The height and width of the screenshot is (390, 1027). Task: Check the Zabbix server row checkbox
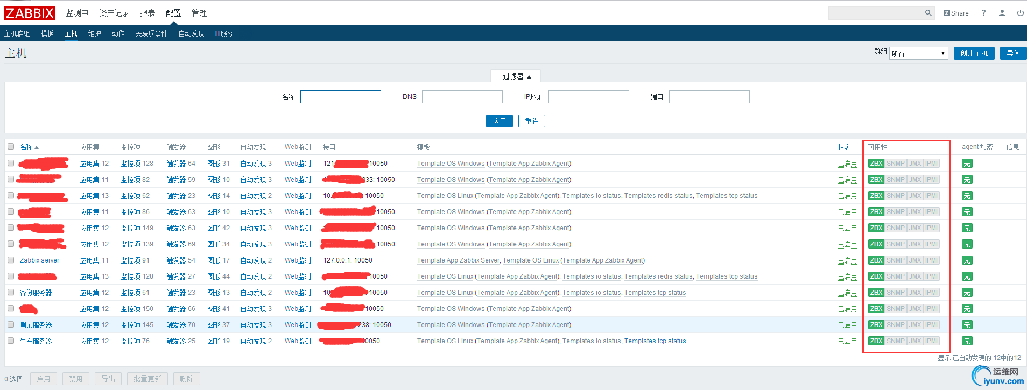tap(11, 260)
